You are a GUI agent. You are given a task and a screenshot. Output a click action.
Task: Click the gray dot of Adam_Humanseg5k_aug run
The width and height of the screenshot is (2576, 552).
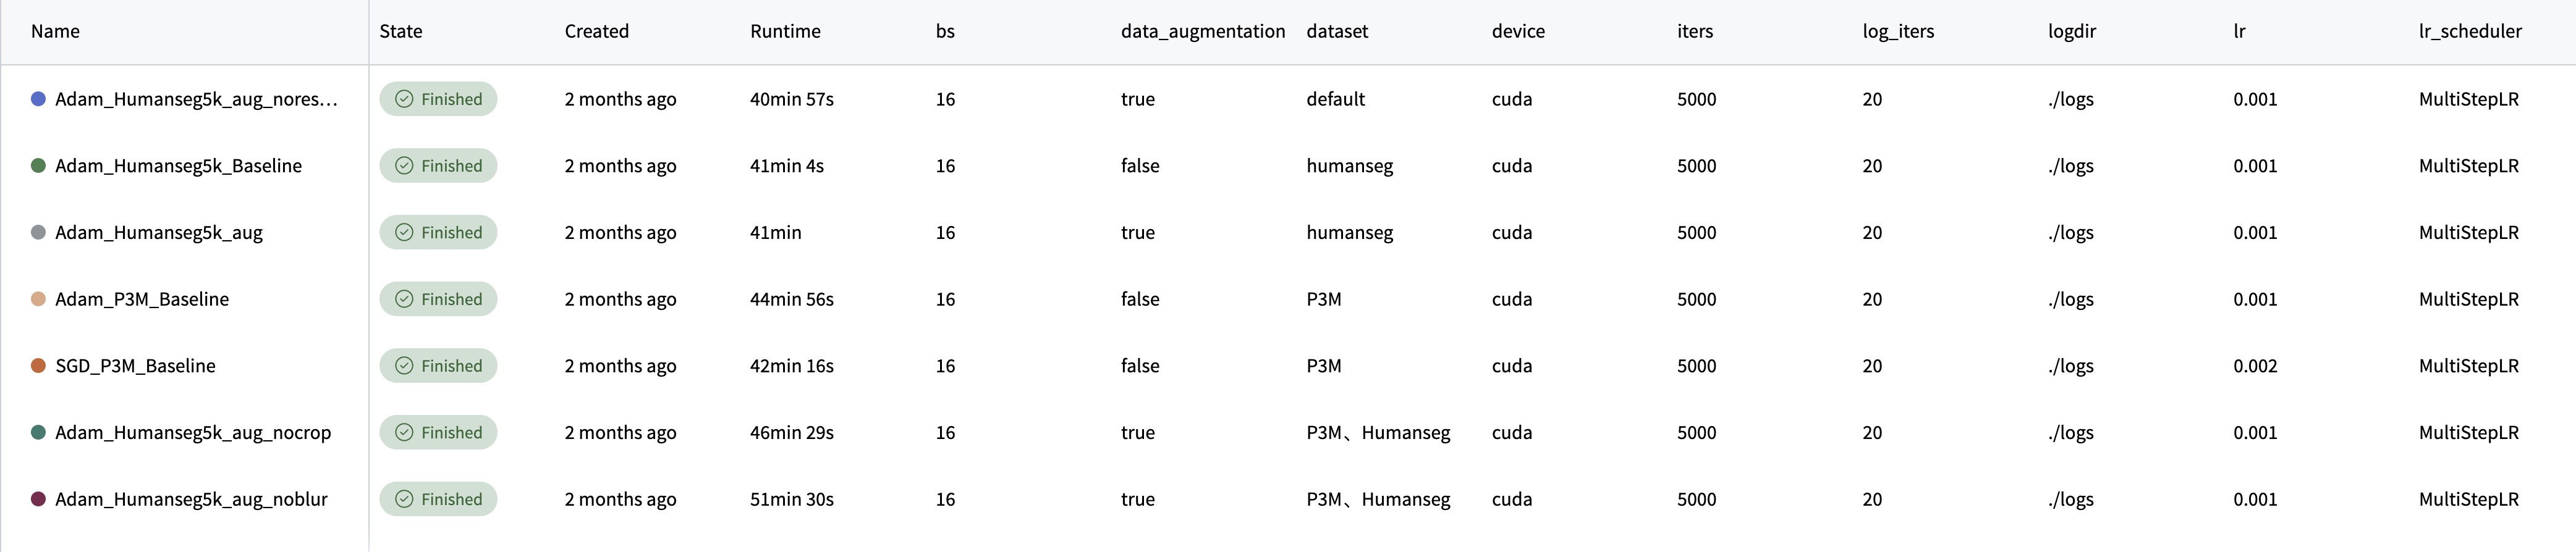pos(38,233)
